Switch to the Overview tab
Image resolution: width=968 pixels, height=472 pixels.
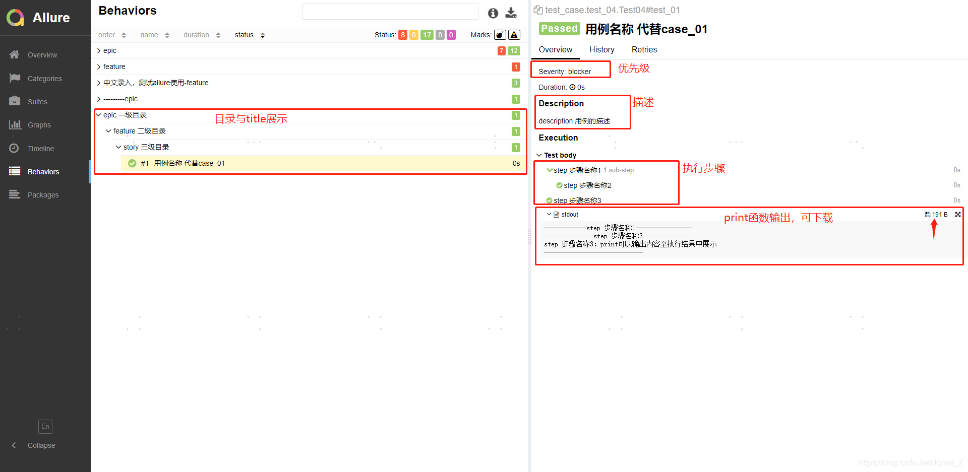556,49
